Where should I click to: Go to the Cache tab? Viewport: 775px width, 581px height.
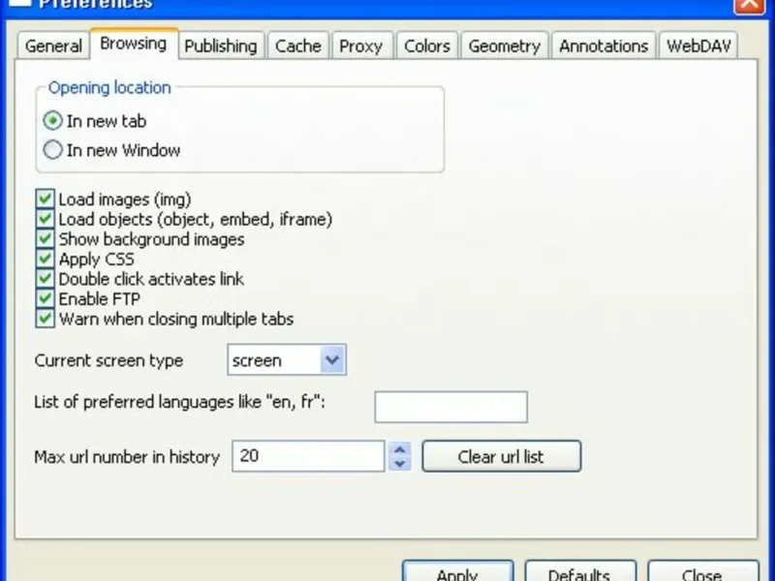coord(298,46)
